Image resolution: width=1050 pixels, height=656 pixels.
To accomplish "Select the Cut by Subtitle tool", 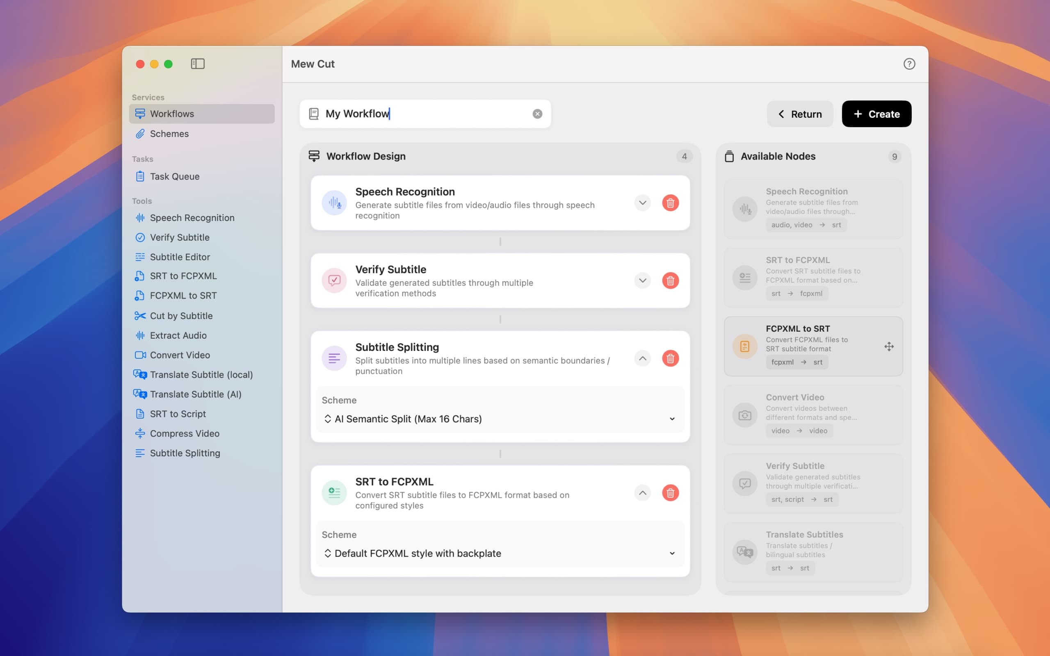I will (x=181, y=315).
